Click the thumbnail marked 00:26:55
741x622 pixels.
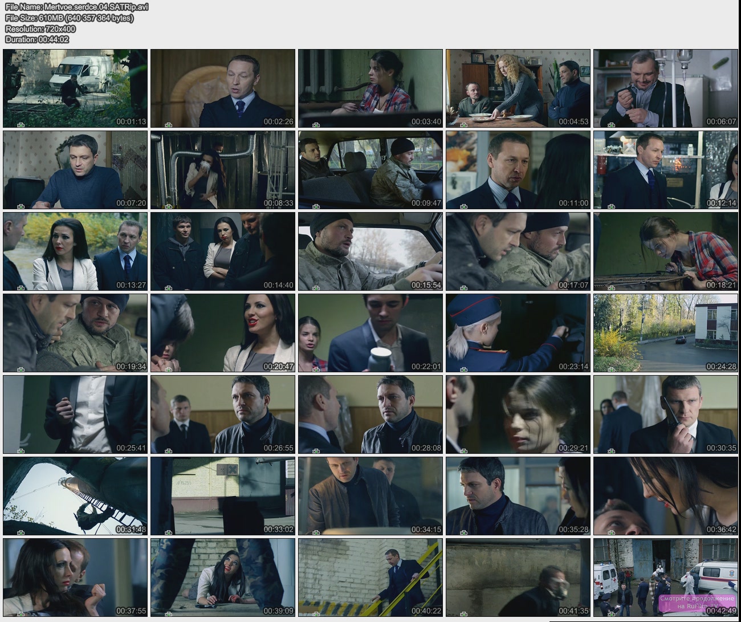(x=223, y=414)
